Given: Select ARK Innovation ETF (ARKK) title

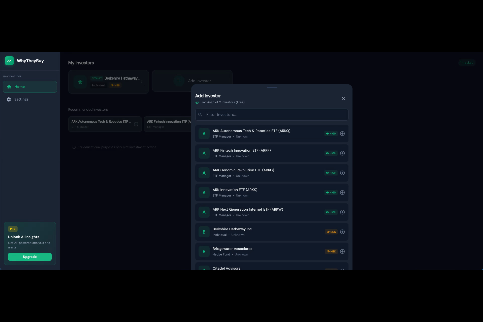Looking at the screenshot, I should pos(235,190).
